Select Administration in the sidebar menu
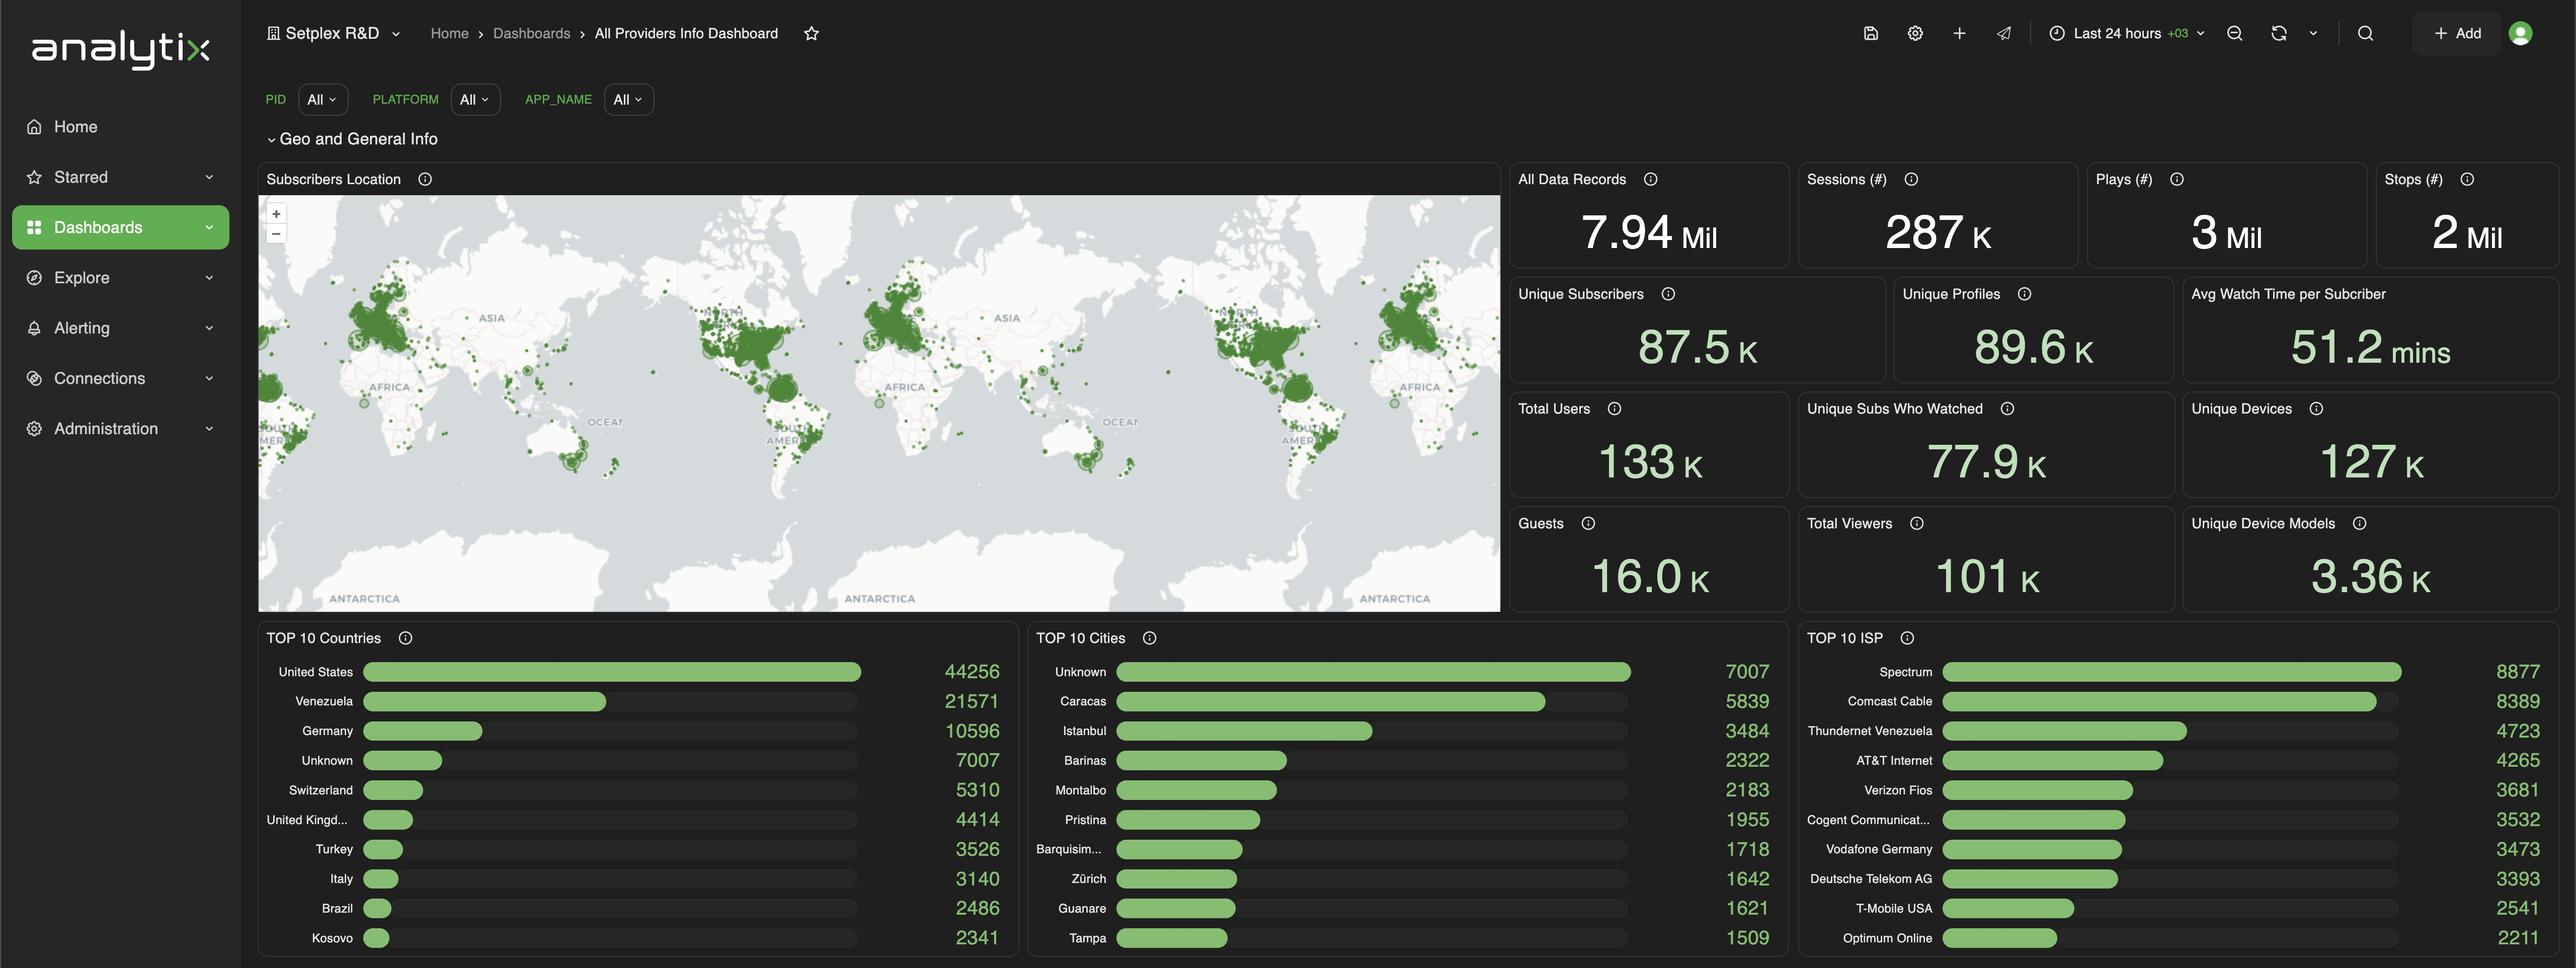This screenshot has width=2576, height=968. (x=105, y=428)
